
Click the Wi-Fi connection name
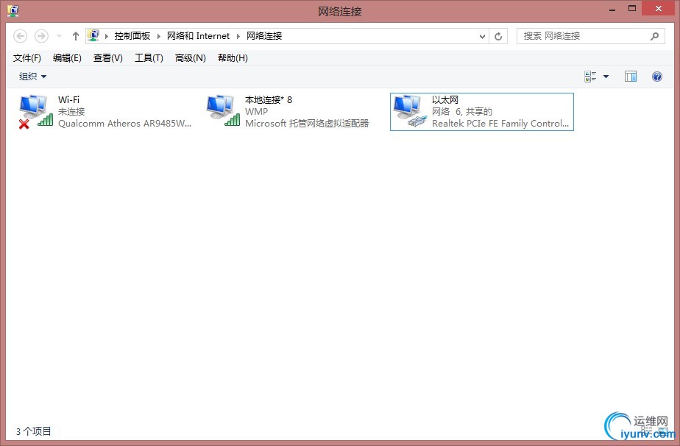click(x=68, y=100)
